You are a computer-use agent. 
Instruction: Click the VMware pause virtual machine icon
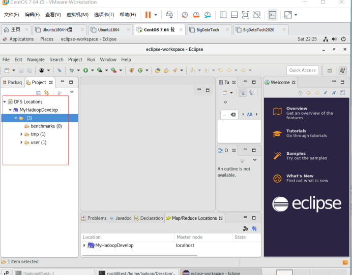coord(148,15)
